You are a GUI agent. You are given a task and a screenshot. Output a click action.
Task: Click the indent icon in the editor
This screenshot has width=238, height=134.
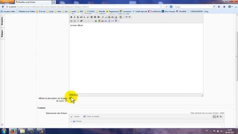(81, 21)
